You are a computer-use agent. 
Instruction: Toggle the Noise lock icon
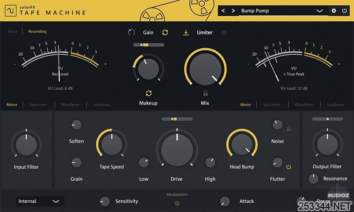[288, 129]
